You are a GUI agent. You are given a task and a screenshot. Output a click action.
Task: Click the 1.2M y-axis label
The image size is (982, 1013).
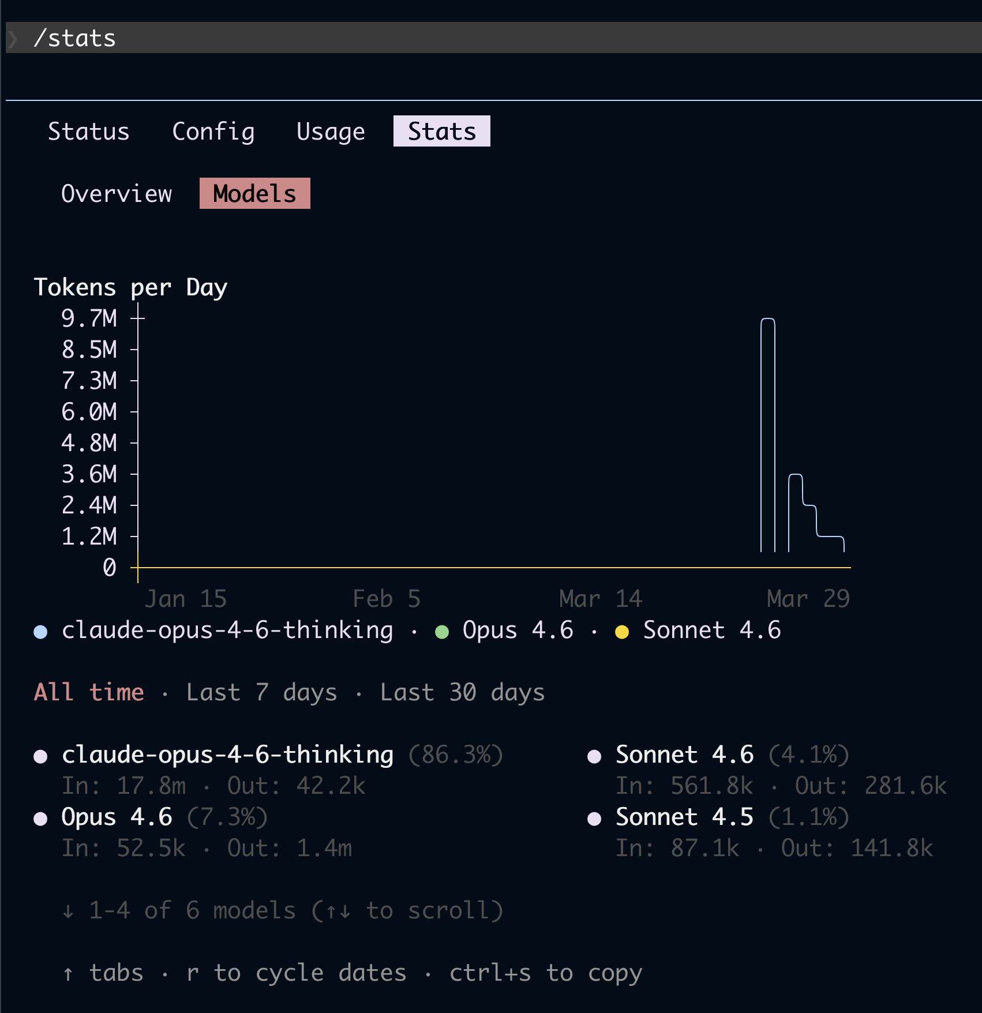tap(89, 536)
